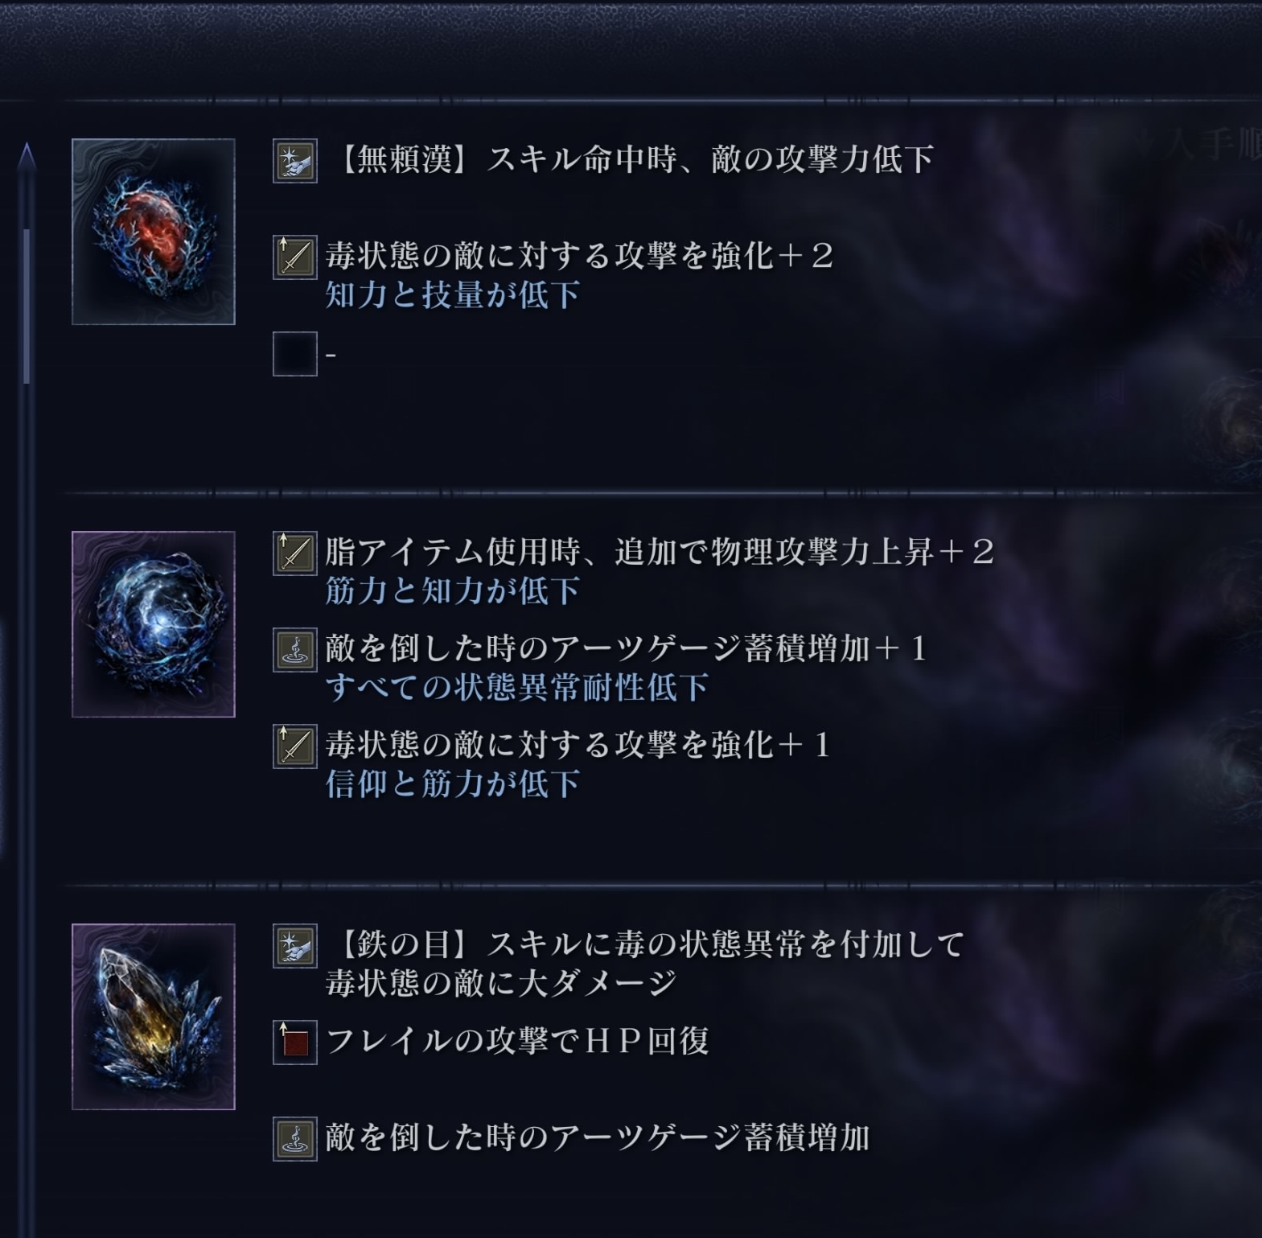This screenshot has width=1262, height=1238.
Task: Click the skill icon beside 【無頼漢】 effect
Action: [x=295, y=161]
